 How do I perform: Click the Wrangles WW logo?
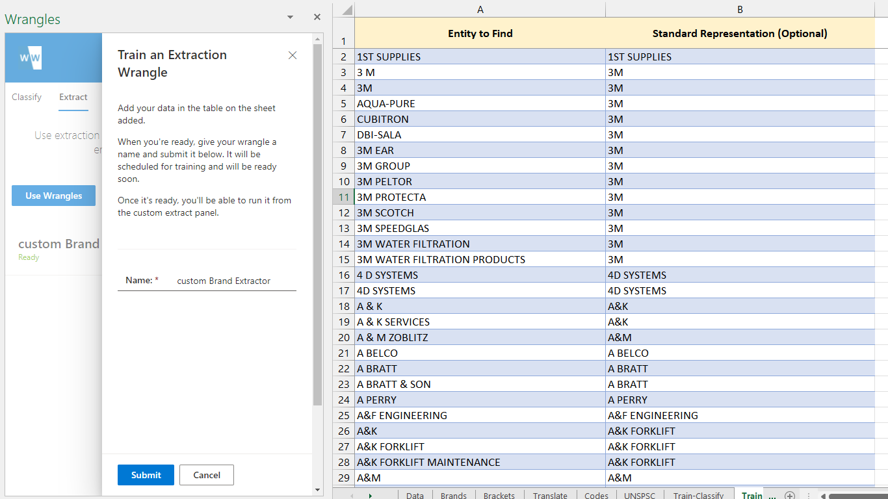(30, 58)
